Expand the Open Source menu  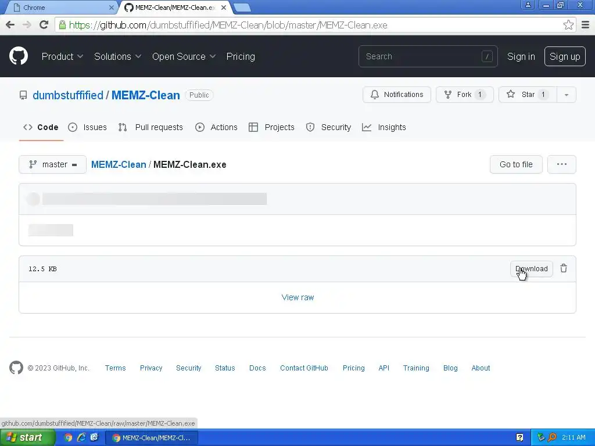pyautogui.click(x=184, y=56)
